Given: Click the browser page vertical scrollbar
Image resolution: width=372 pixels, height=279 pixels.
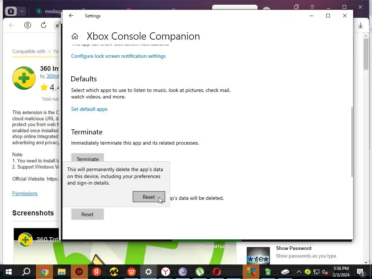Looking at the screenshot, I should 366,54.
